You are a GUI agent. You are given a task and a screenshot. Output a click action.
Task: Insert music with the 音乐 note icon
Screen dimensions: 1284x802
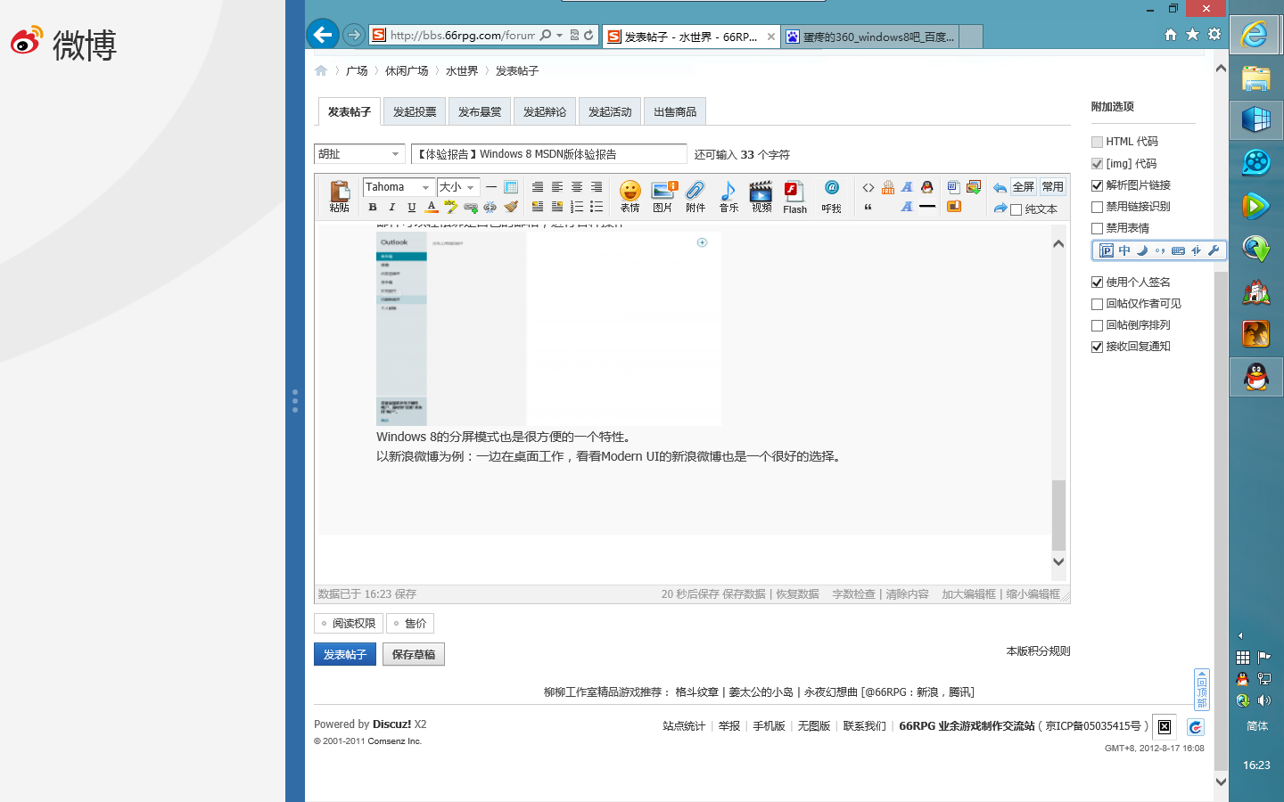(728, 195)
